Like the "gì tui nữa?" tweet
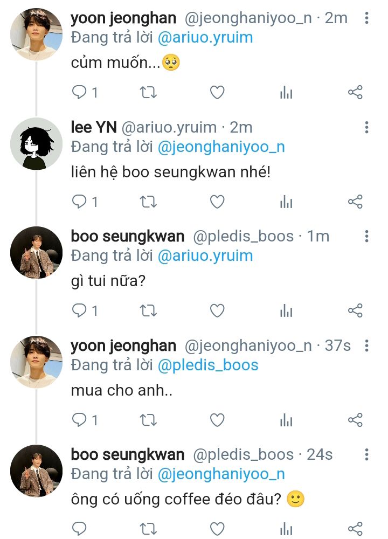This screenshot has height=539, width=388. click(217, 311)
